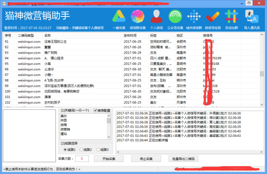Click the keyword list scroll-down arrow
This screenshot has width=267, height=174.
click(x=109, y=137)
